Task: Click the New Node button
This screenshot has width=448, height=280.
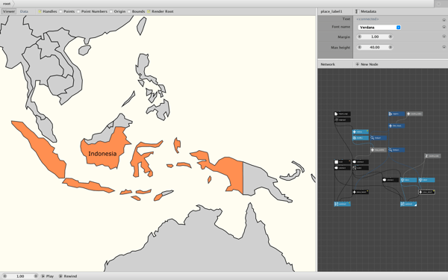Action: pos(367,64)
